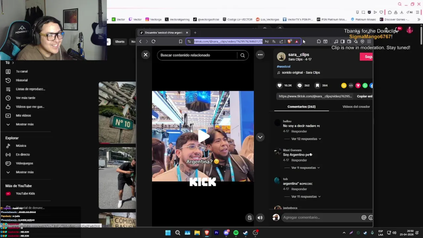Open Premiere Pro from the taskbar

coord(216,233)
